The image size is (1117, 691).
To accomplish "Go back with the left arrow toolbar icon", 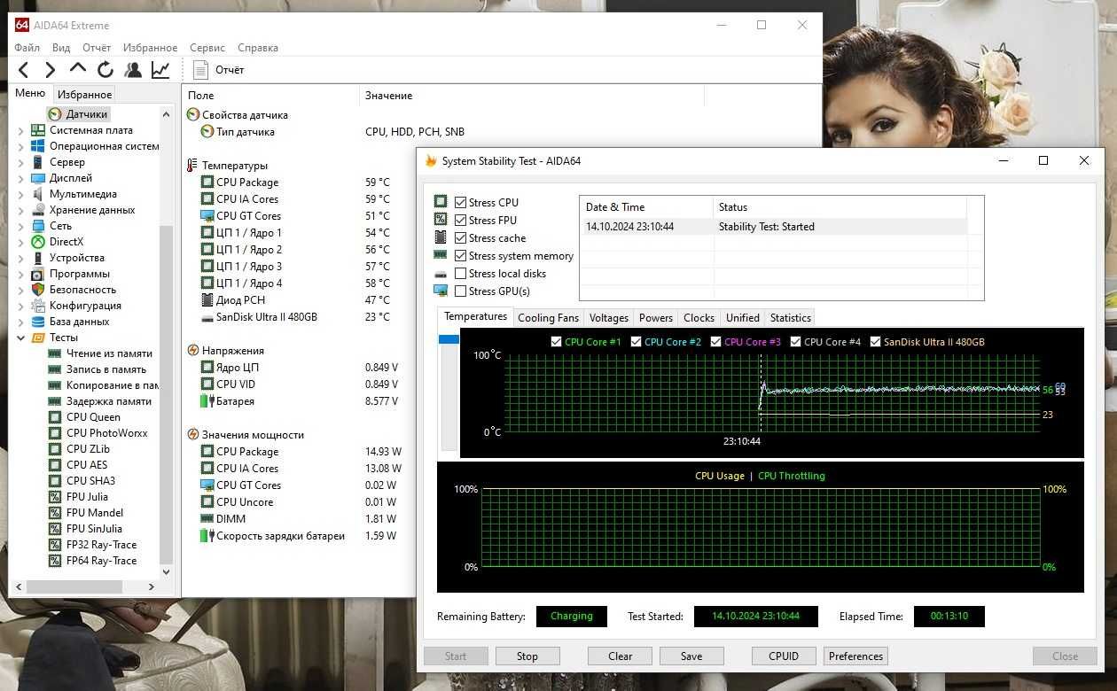I will [x=24, y=70].
